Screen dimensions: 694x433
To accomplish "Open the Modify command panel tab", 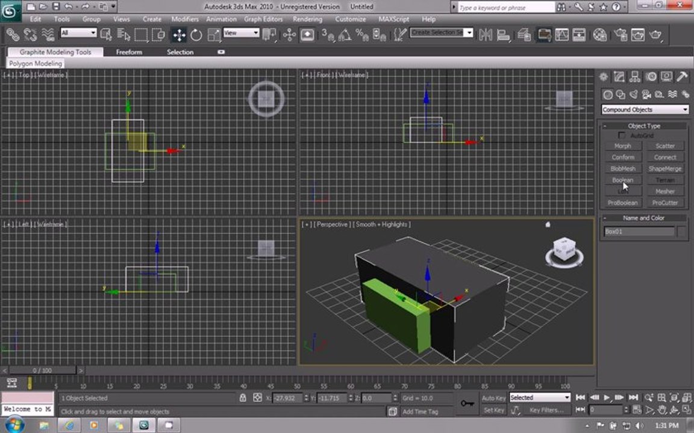I will pos(619,76).
